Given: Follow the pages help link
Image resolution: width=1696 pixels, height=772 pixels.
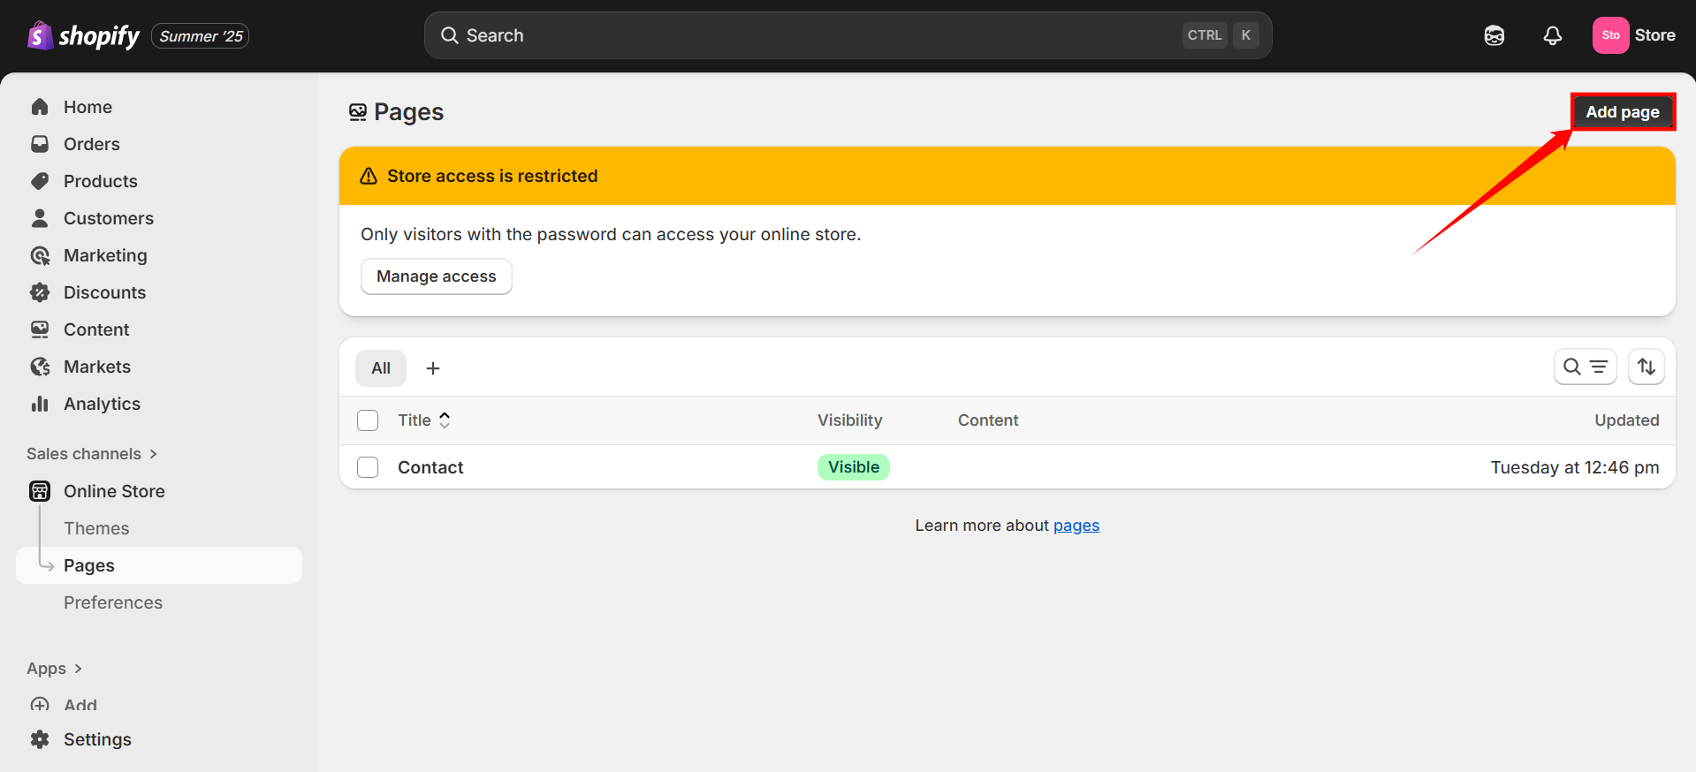Looking at the screenshot, I should [x=1076, y=526].
